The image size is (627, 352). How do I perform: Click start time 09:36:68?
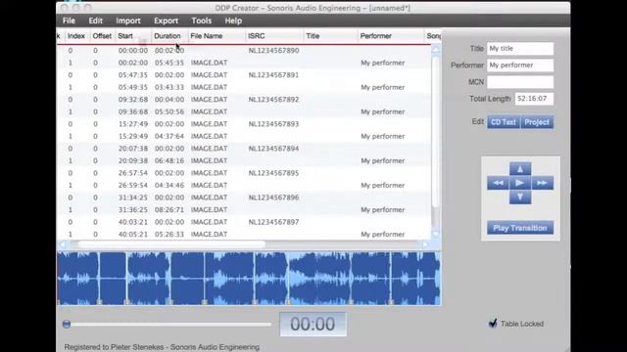(133, 111)
